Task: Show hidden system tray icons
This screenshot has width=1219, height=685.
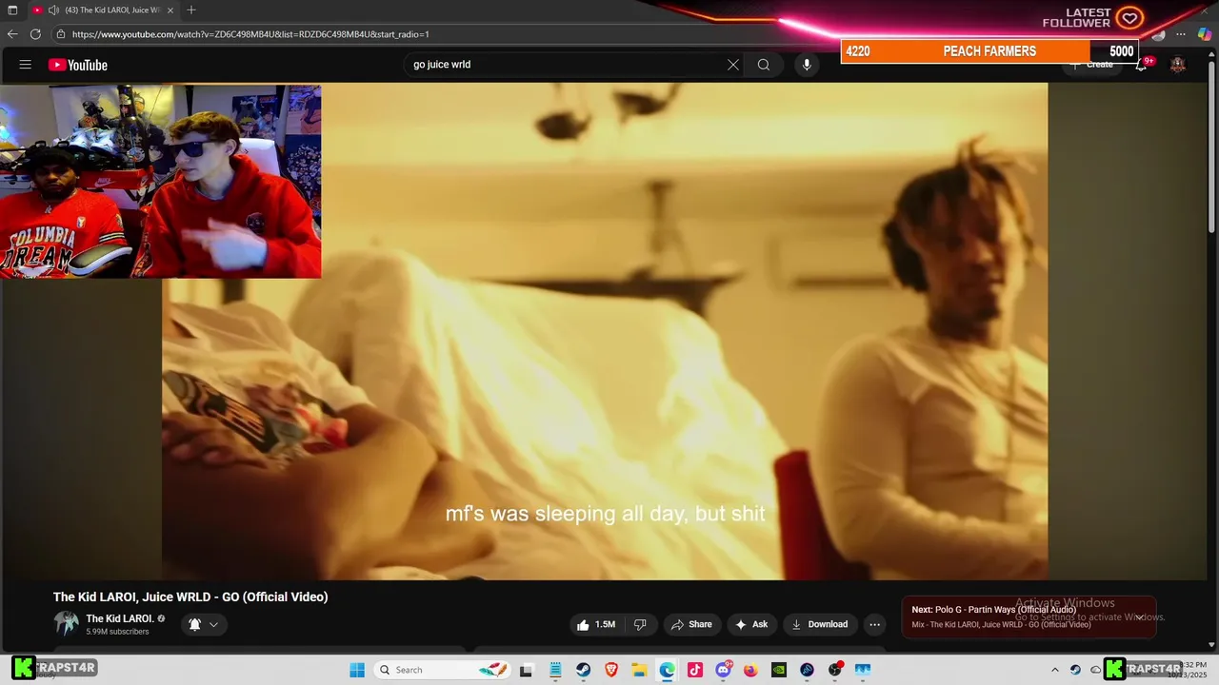Action: (x=1054, y=670)
